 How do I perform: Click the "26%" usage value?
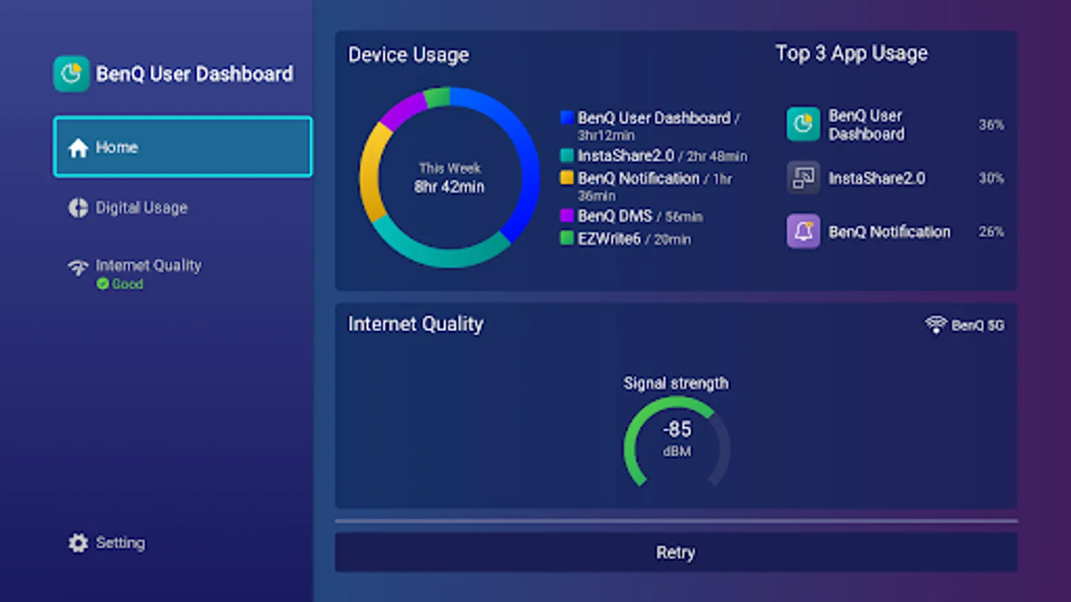pyautogui.click(x=991, y=232)
